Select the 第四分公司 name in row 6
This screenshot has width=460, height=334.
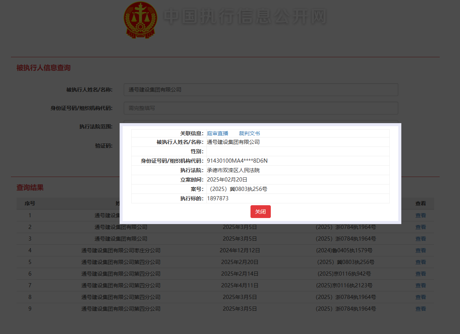click(121, 274)
